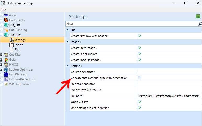Toggle Use default project identifier checkbox

click(x=139, y=108)
